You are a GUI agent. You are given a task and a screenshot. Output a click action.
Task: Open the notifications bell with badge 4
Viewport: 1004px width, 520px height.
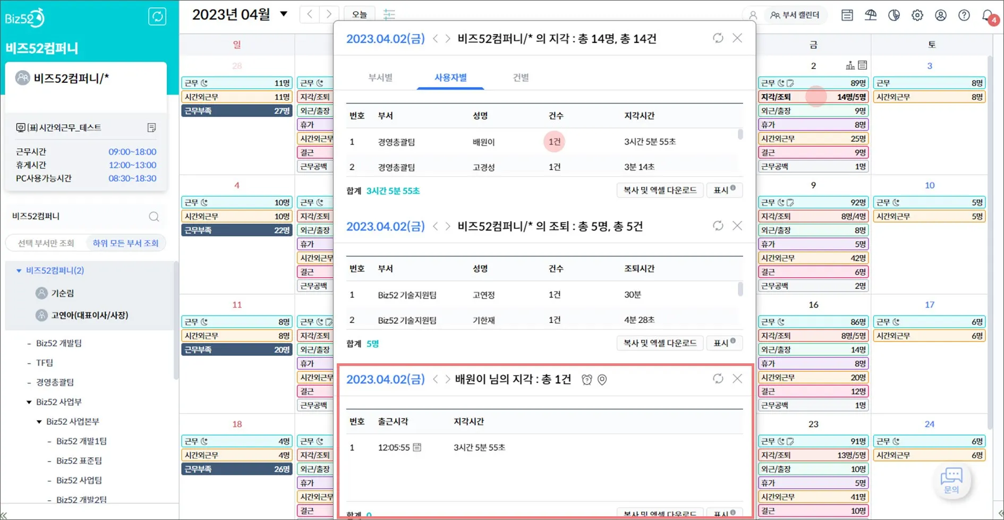click(x=989, y=16)
